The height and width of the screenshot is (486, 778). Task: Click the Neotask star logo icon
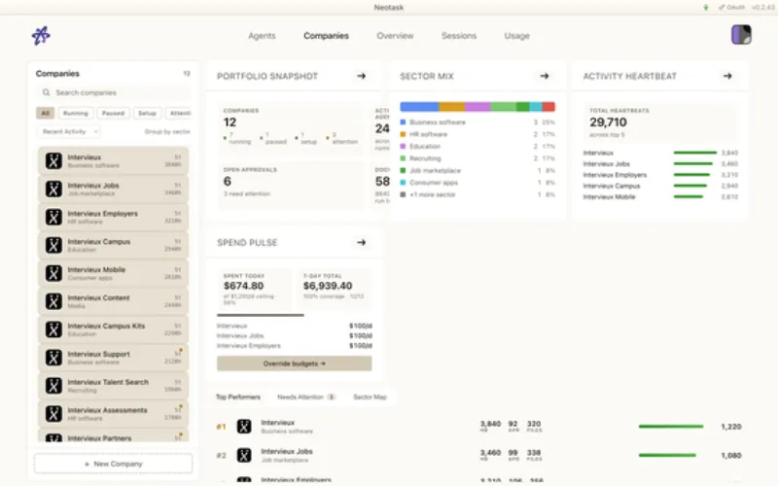coord(41,36)
